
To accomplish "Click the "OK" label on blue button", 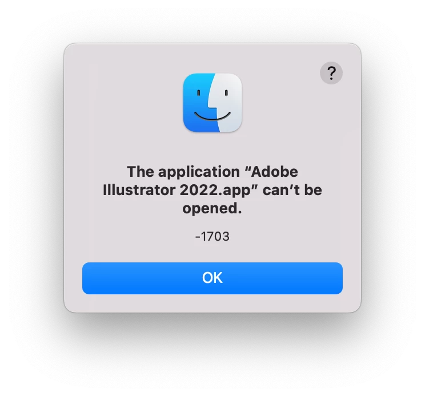I will coord(213,278).
